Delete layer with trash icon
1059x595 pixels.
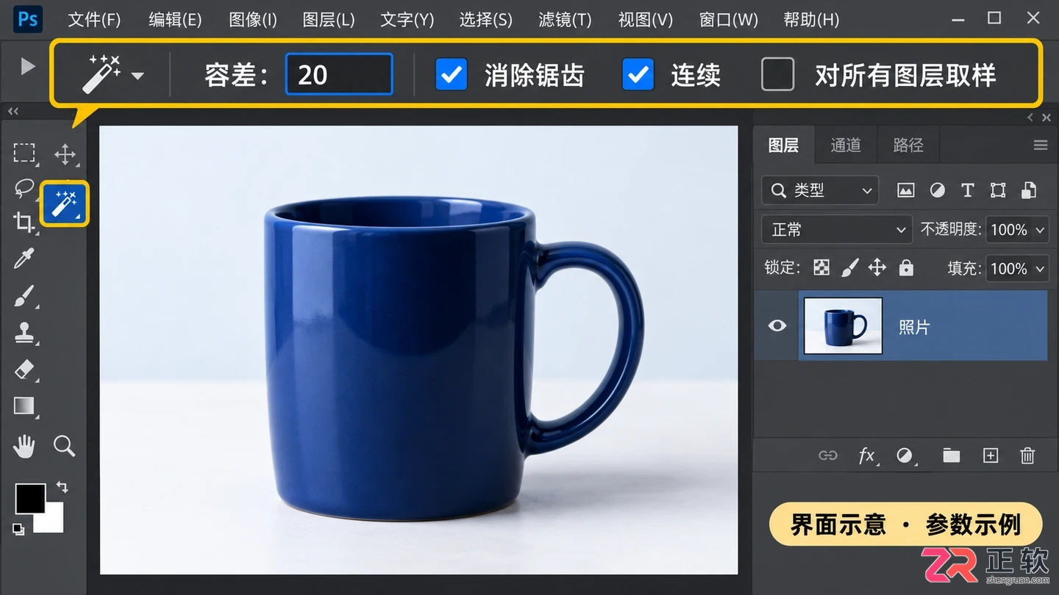point(1028,455)
